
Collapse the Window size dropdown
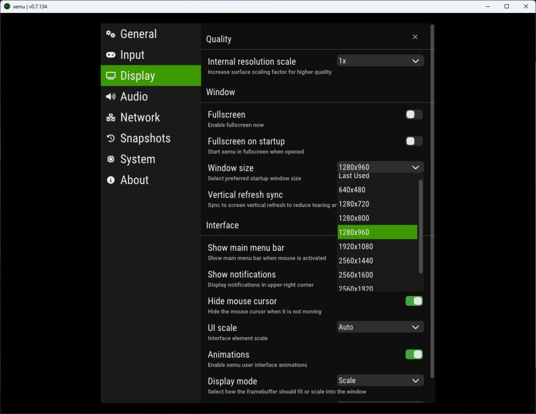(380, 167)
